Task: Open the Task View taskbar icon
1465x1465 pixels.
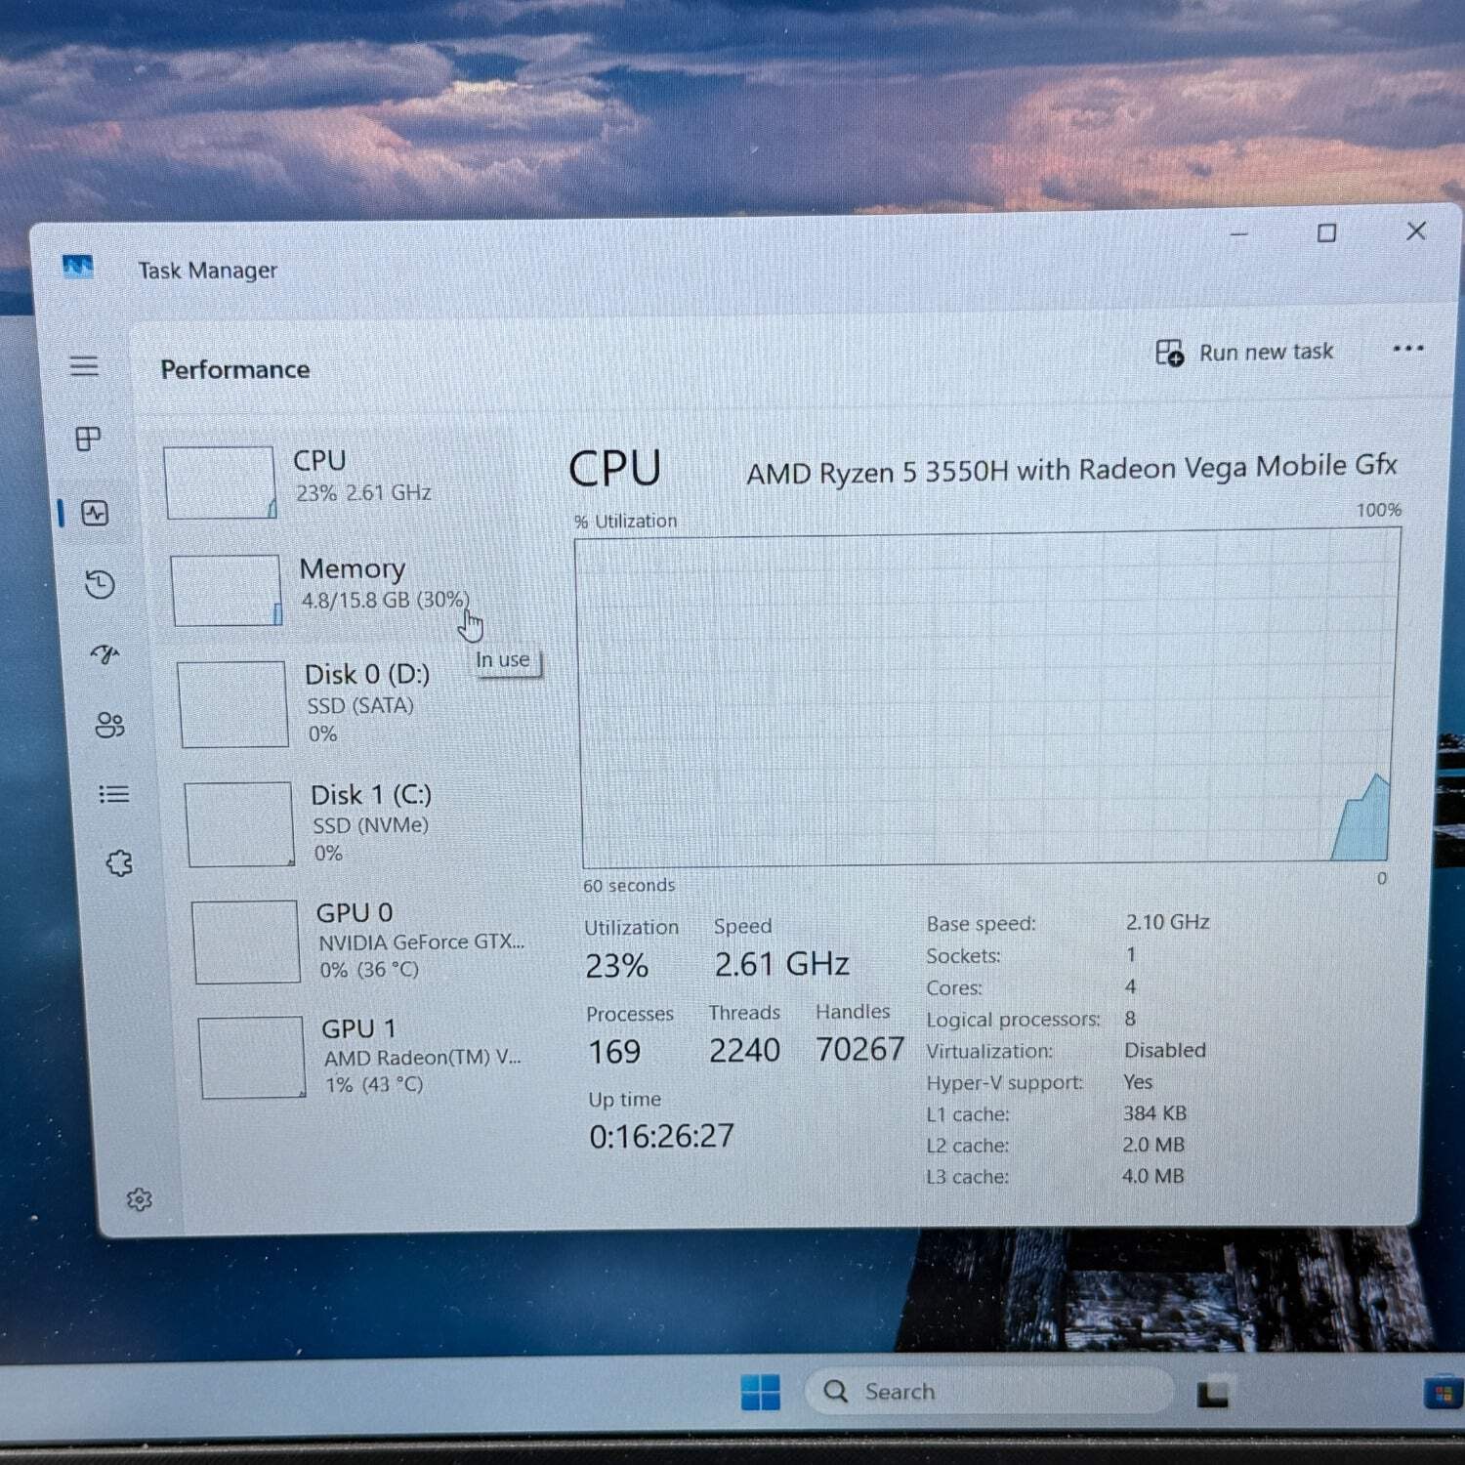Action: 1214,1392
